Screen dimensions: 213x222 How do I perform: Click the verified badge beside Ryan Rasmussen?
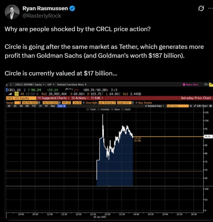coord(72,9)
